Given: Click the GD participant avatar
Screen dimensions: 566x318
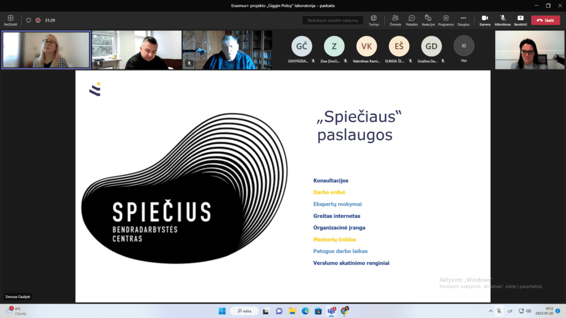Looking at the screenshot, I should click(431, 46).
